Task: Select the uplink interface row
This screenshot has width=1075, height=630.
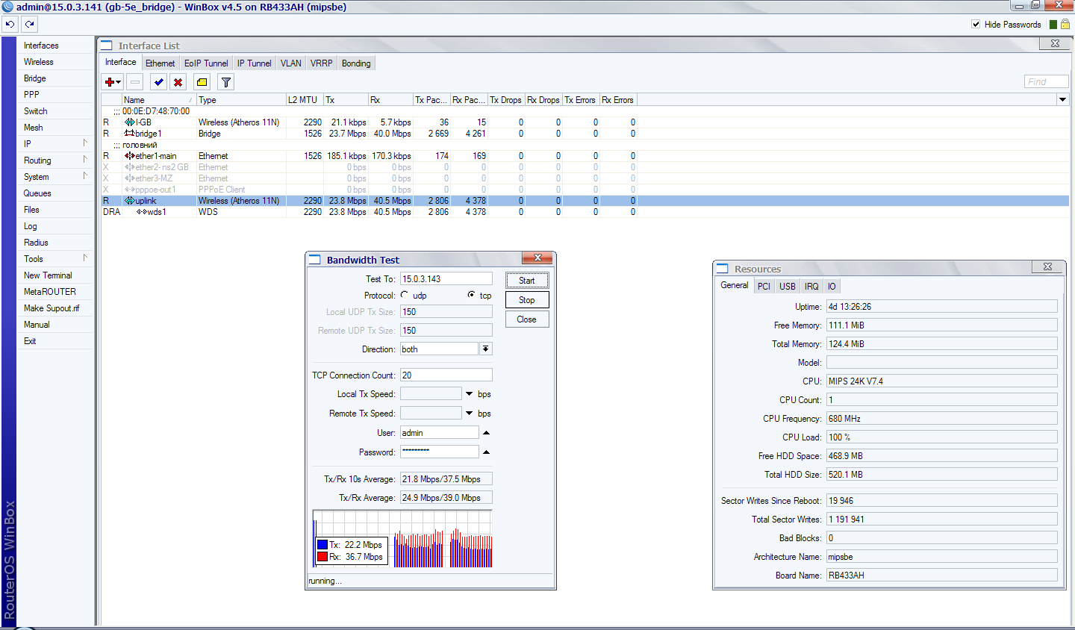Action: pos(146,201)
